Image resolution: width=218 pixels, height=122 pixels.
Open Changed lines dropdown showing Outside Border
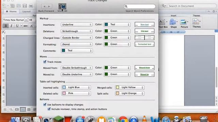coord(77,38)
